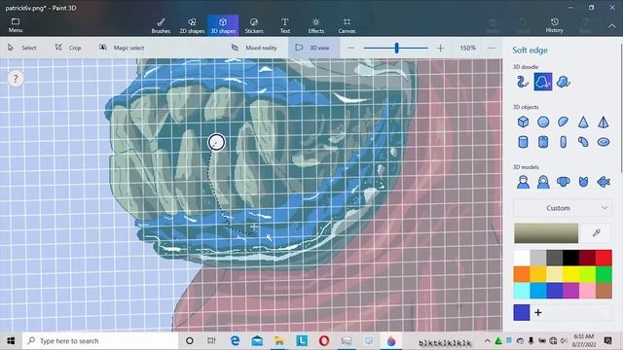The height and width of the screenshot is (350, 623).
Task: Select the custom indigo color swatch
Action: coord(522,312)
